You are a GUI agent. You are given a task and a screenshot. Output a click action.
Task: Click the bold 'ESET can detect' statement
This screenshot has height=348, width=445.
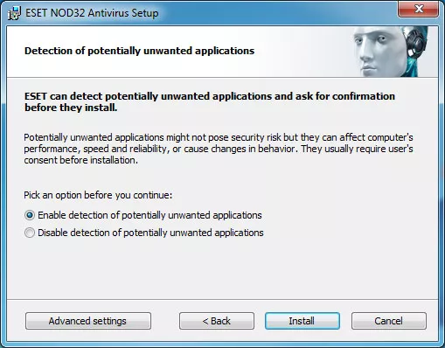coord(210,101)
